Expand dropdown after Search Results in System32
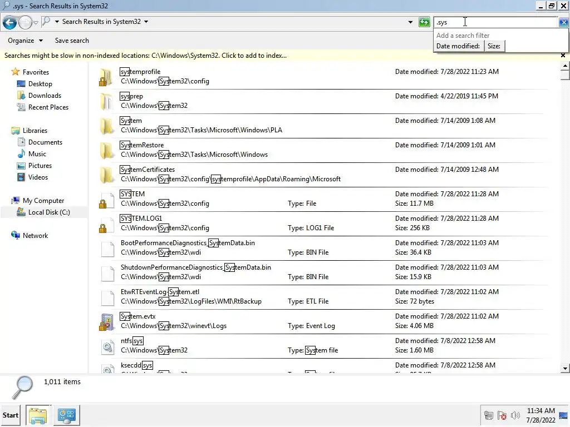The image size is (570, 427). (x=146, y=22)
